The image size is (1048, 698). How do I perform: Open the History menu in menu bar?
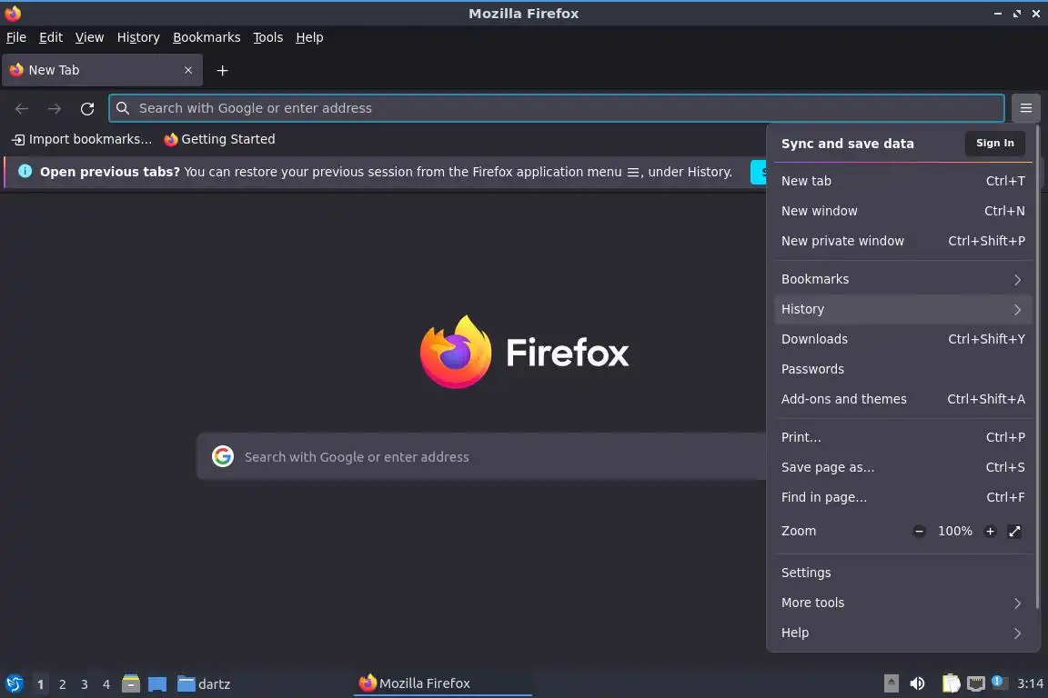tap(138, 37)
